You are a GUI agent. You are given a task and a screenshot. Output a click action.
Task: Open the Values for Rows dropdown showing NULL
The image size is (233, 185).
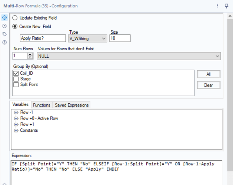point(129,56)
